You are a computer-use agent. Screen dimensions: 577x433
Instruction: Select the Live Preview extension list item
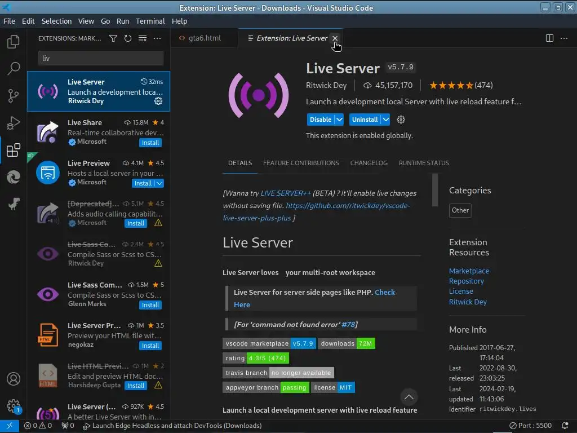pyautogui.click(x=99, y=173)
